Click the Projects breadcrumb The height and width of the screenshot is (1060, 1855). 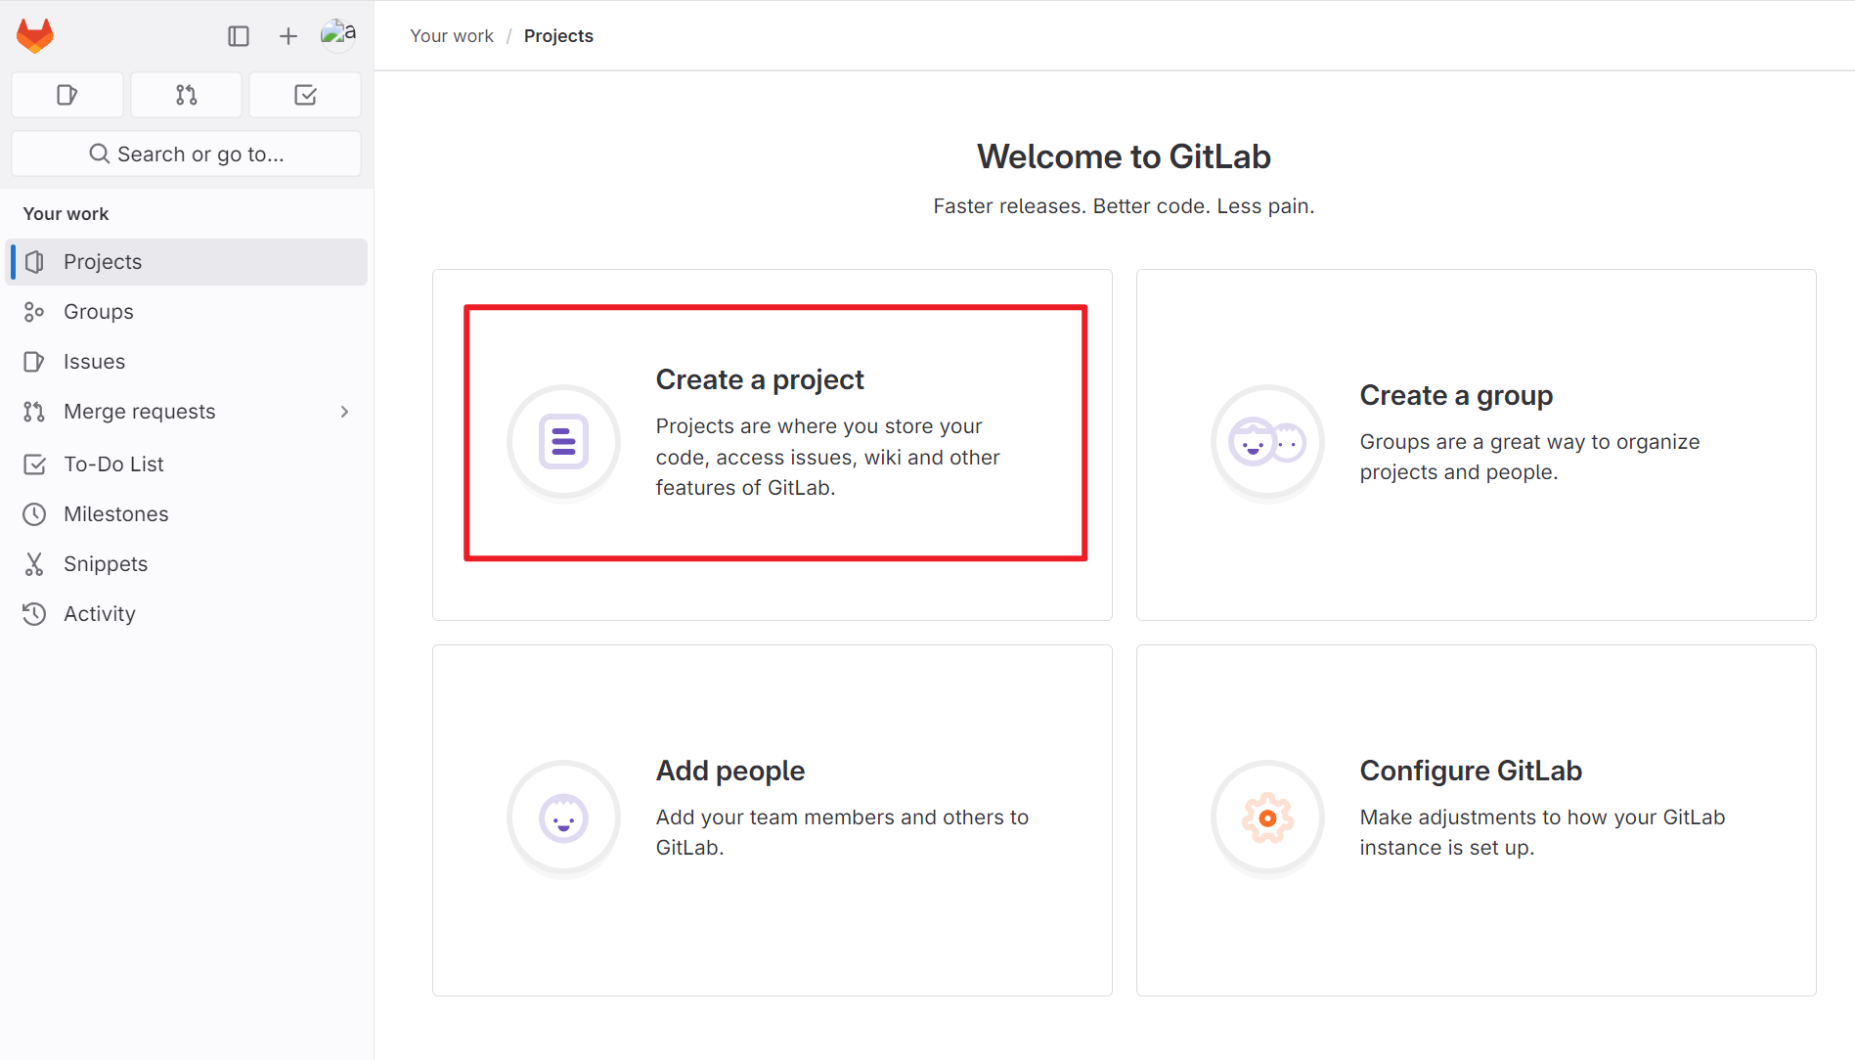coord(558,36)
